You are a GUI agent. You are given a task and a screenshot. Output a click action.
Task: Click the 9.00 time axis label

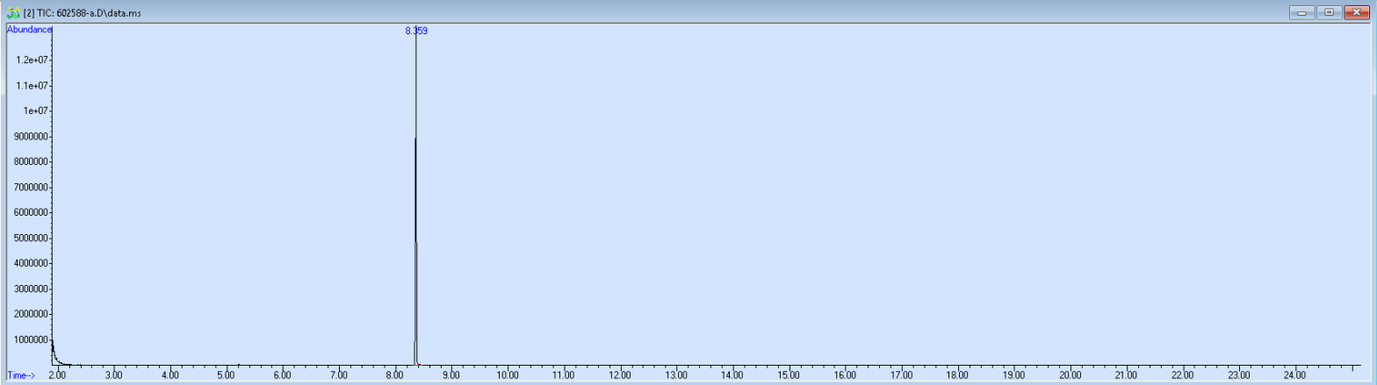pos(451,375)
